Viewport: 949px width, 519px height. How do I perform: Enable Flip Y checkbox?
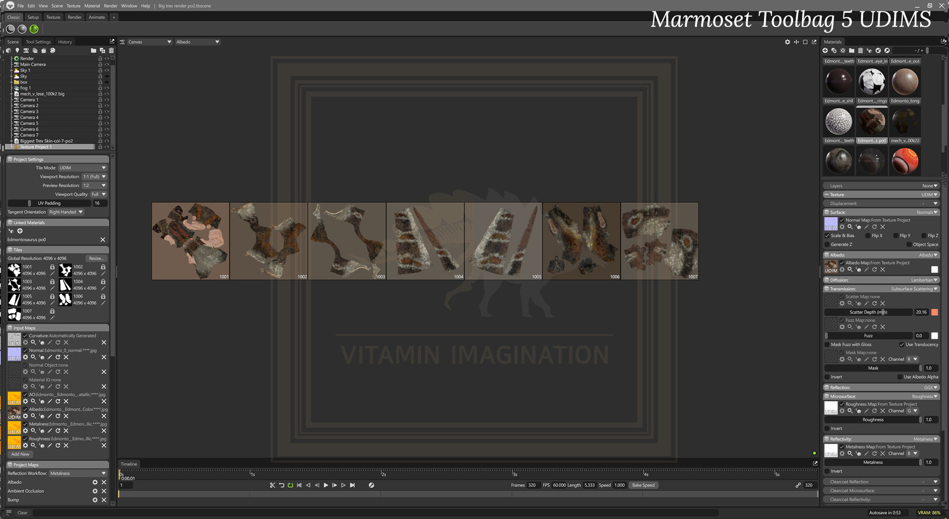896,236
